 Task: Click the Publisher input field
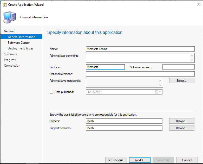pos(105,67)
